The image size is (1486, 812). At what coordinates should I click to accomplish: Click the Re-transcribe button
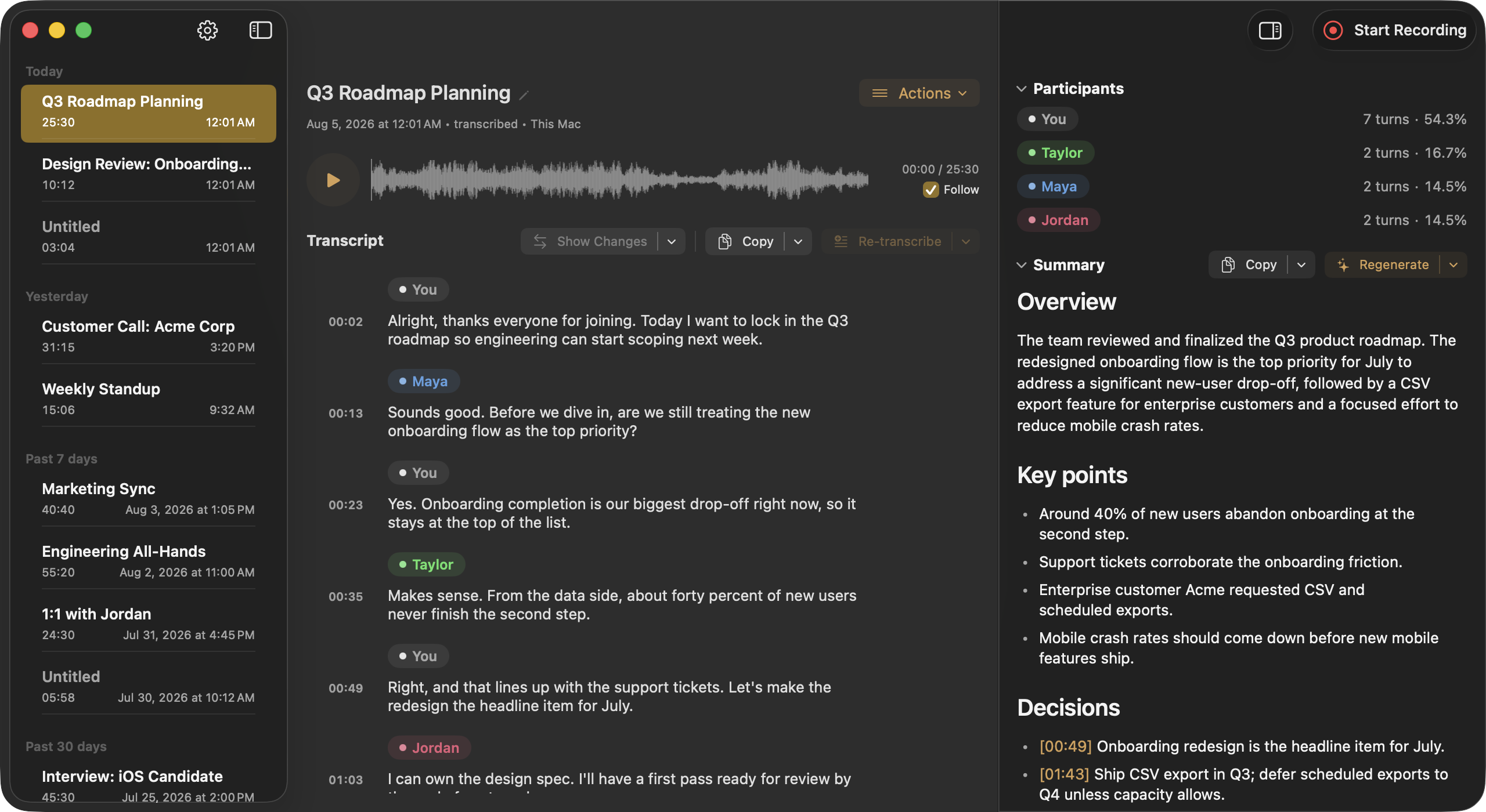[x=888, y=241]
